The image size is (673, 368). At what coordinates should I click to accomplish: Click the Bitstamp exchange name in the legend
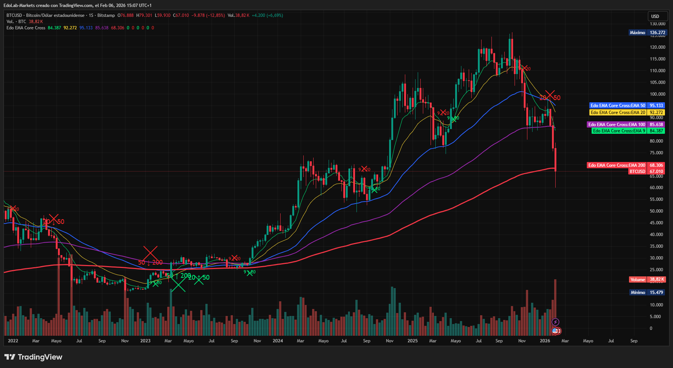point(105,16)
